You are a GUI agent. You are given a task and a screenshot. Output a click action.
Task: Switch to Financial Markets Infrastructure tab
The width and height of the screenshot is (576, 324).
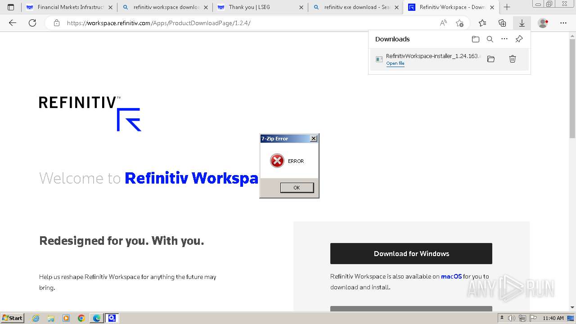(70, 7)
